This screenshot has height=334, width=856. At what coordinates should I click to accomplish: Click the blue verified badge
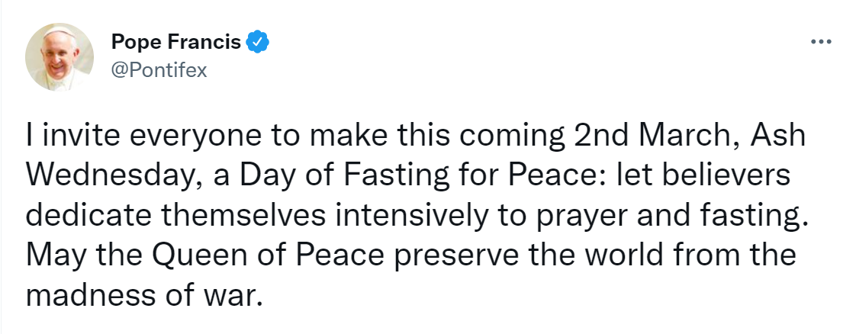pyautogui.click(x=259, y=43)
